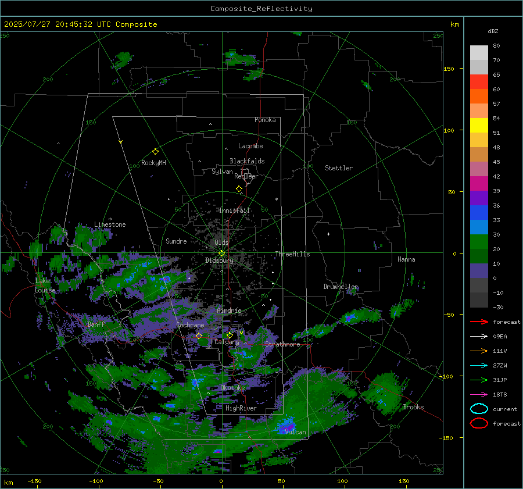Click the white 09EA arrow icon
The height and width of the screenshot is (489, 523).
pos(479,336)
